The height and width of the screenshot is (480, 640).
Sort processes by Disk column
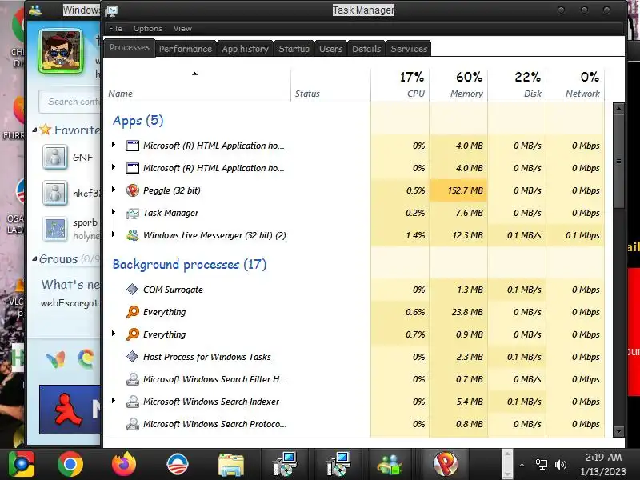point(517,85)
